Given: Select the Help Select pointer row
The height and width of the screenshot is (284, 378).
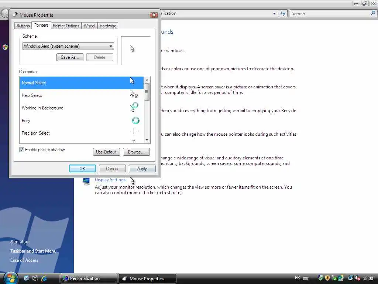Looking at the screenshot, I should [x=82, y=95].
